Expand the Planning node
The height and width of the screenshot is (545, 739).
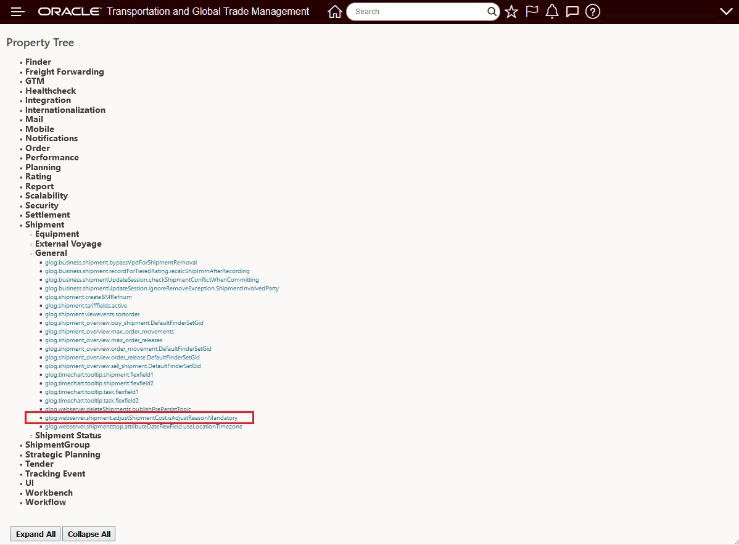[x=43, y=167]
